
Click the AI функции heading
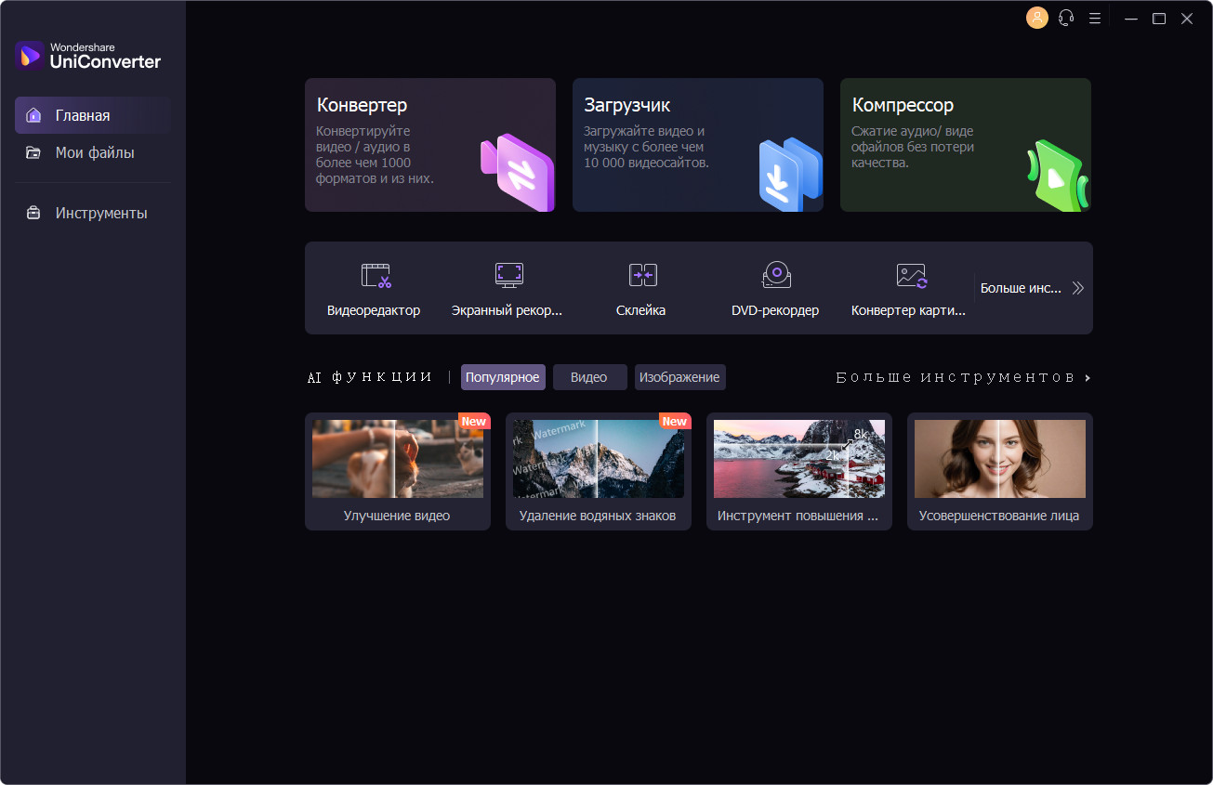click(370, 377)
